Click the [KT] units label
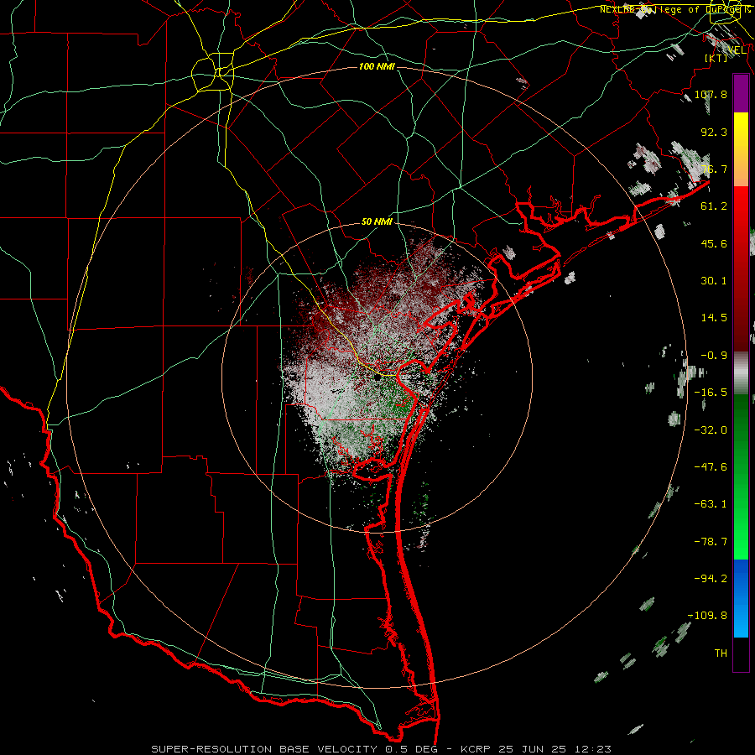Screen dimensions: 755x755 [716, 58]
